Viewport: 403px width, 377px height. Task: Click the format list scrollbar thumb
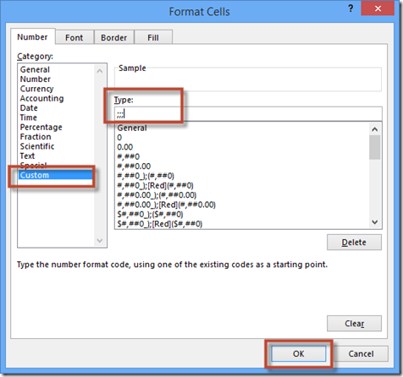point(374,147)
